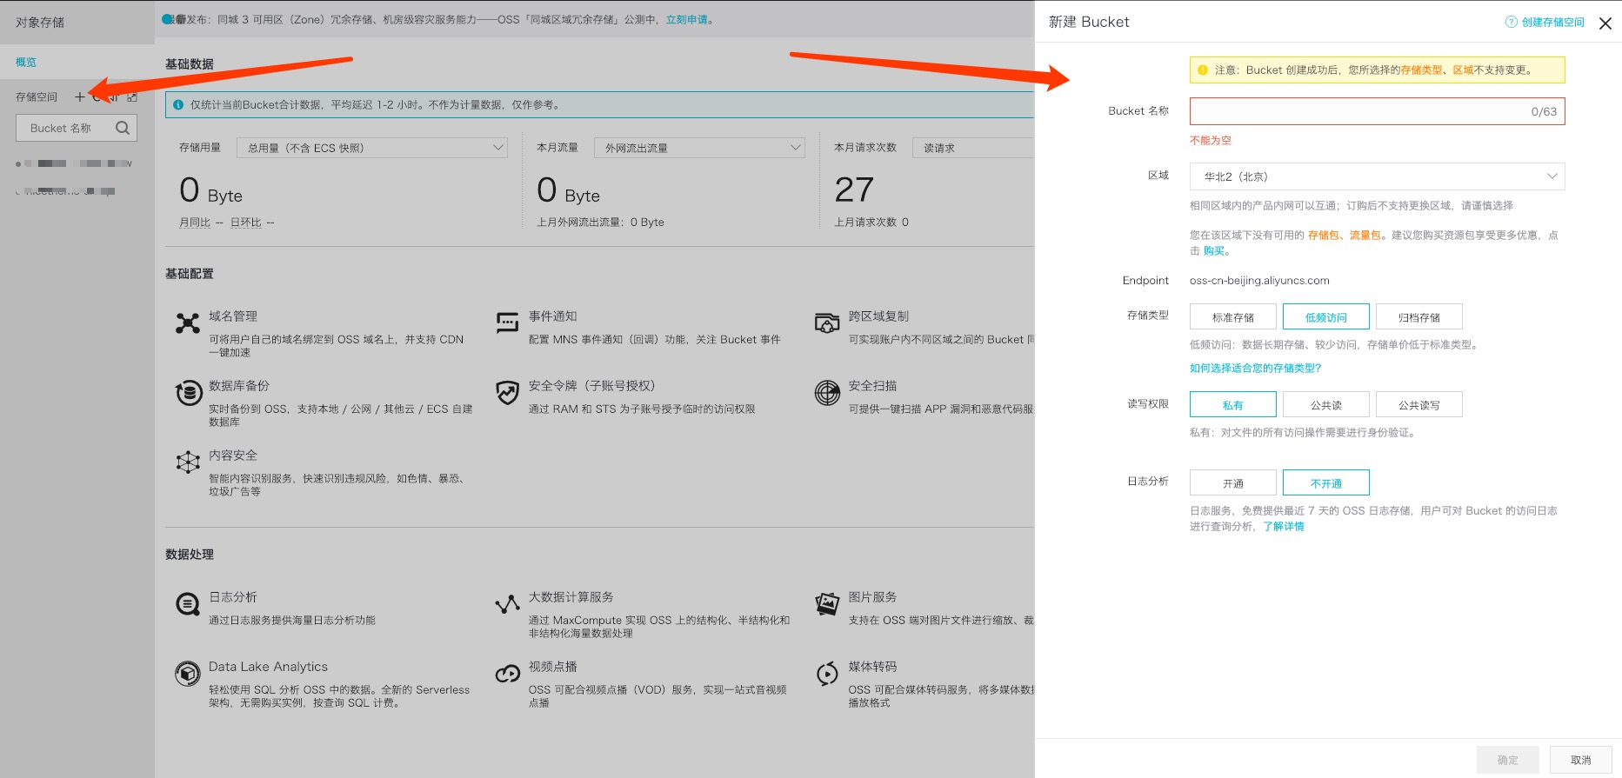Click the 事件通知 title
The image size is (1622, 778).
pyautogui.click(x=553, y=316)
